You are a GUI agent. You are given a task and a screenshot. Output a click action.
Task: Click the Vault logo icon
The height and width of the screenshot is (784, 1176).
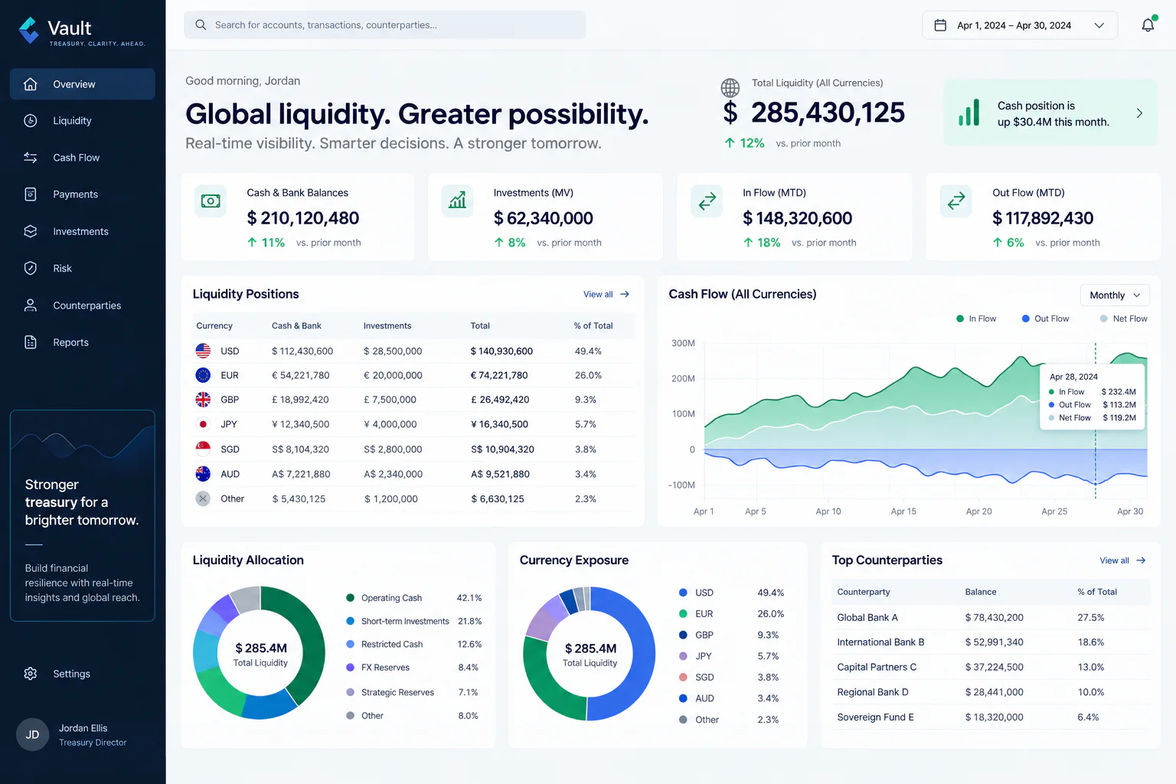[29, 30]
